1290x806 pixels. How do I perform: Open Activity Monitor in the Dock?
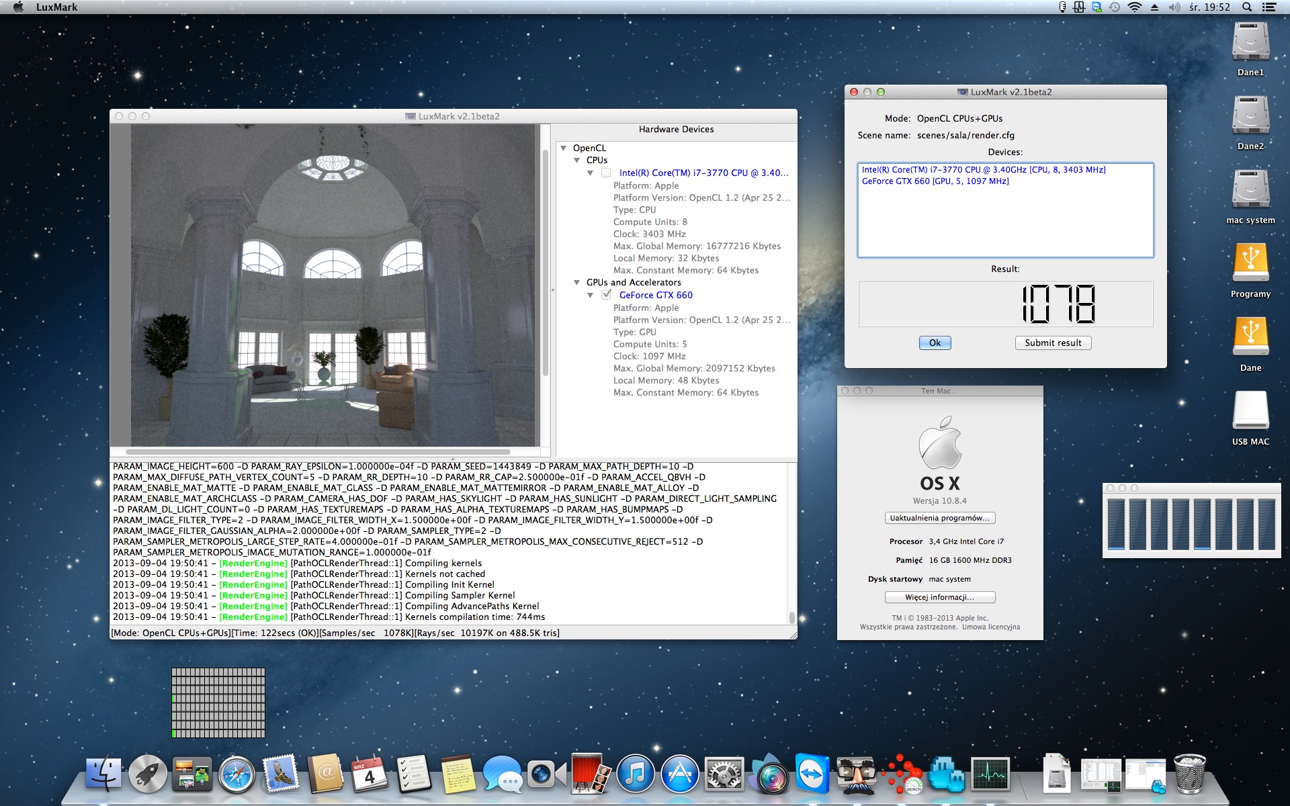[990, 774]
